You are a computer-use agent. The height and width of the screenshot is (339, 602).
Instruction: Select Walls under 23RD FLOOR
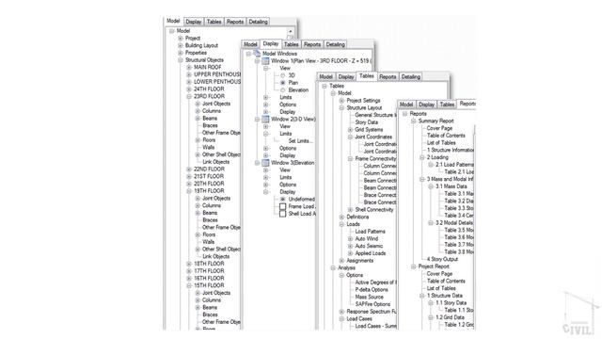tap(209, 147)
